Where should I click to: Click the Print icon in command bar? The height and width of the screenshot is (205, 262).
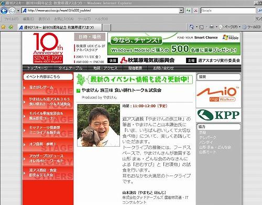[212, 27]
